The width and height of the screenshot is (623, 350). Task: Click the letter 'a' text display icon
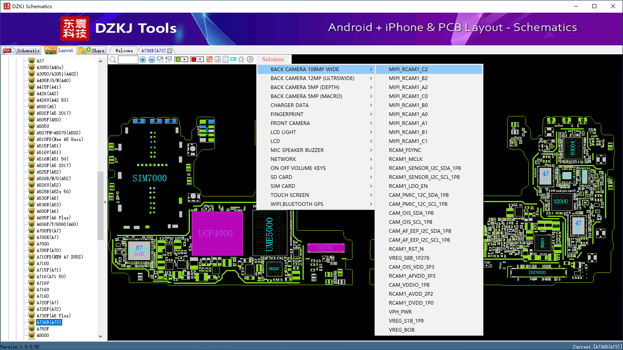218,59
